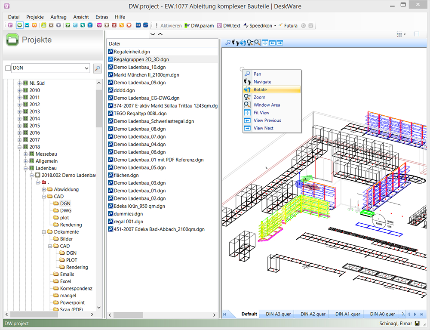
Task: Switch to the DIN A3 quer sheet tab
Action: [x=278, y=314]
